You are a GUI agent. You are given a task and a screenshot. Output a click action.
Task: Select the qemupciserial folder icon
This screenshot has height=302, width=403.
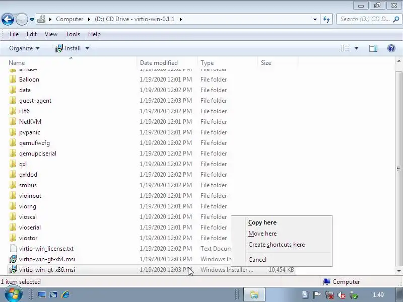coord(13,154)
